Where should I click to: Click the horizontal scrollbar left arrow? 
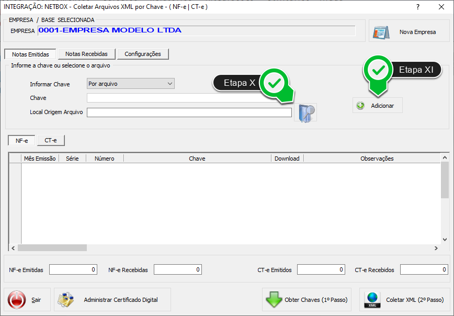click(13, 248)
